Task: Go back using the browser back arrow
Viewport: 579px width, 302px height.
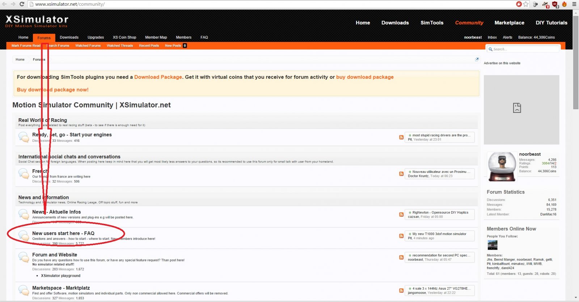Action: click(4, 4)
